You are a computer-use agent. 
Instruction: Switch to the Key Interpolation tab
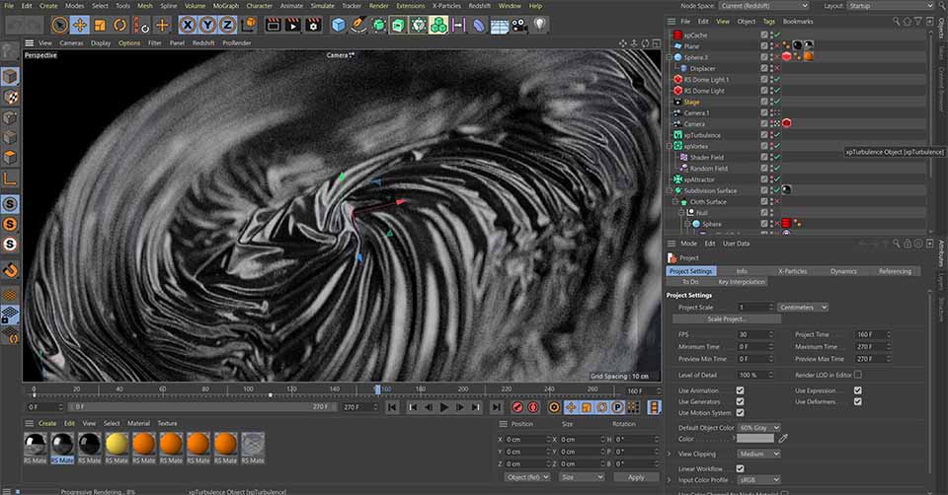click(x=742, y=282)
